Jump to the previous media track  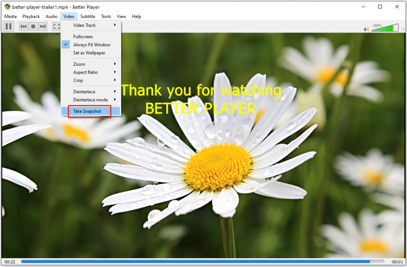[x=23, y=27]
